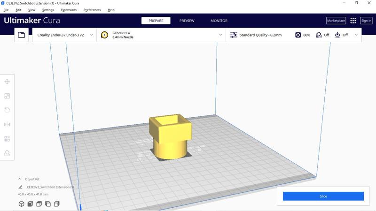This screenshot has width=376, height=211.
Task: Select CE3E3V2_Switchbot Extension in object list
Action: [x=50, y=187]
